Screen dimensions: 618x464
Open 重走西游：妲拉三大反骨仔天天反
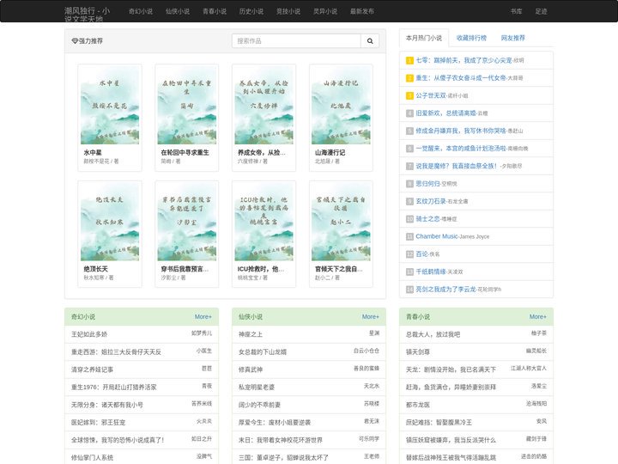point(116,352)
